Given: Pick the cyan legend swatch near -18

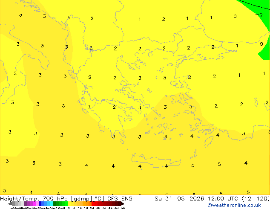Looking at the screenshot, I should point(52,203).
